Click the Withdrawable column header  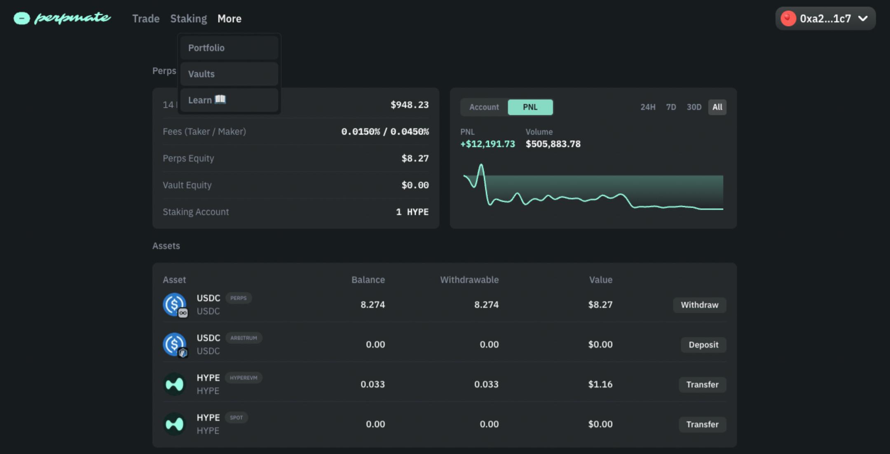pos(469,280)
